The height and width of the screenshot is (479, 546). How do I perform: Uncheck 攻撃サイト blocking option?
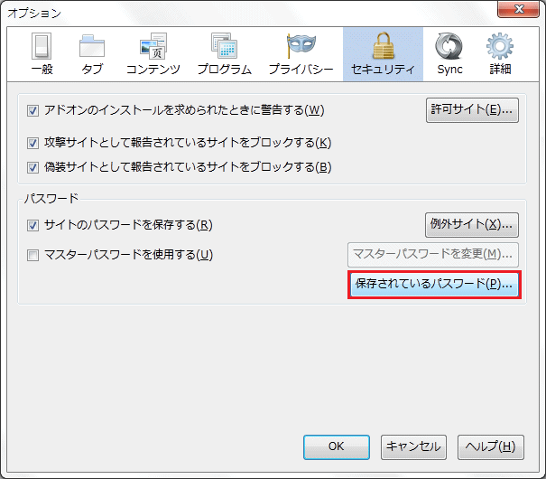point(33,143)
